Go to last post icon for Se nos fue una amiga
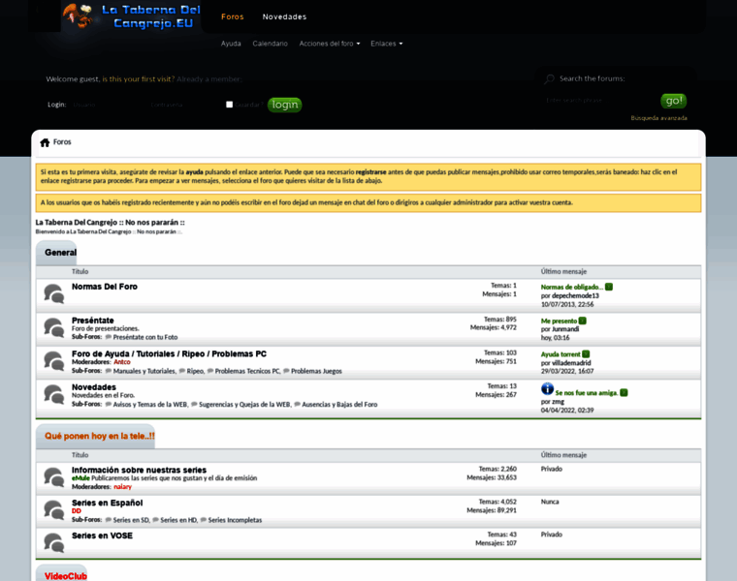 click(x=624, y=393)
